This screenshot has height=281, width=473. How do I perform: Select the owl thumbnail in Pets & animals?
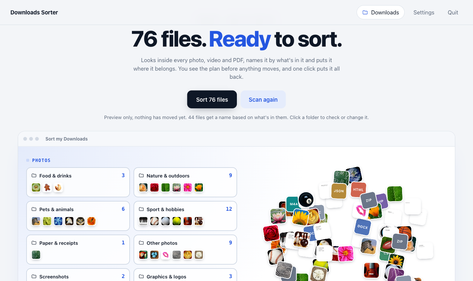pos(81,221)
